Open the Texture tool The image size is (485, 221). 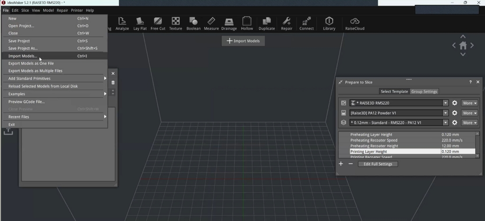175,24
